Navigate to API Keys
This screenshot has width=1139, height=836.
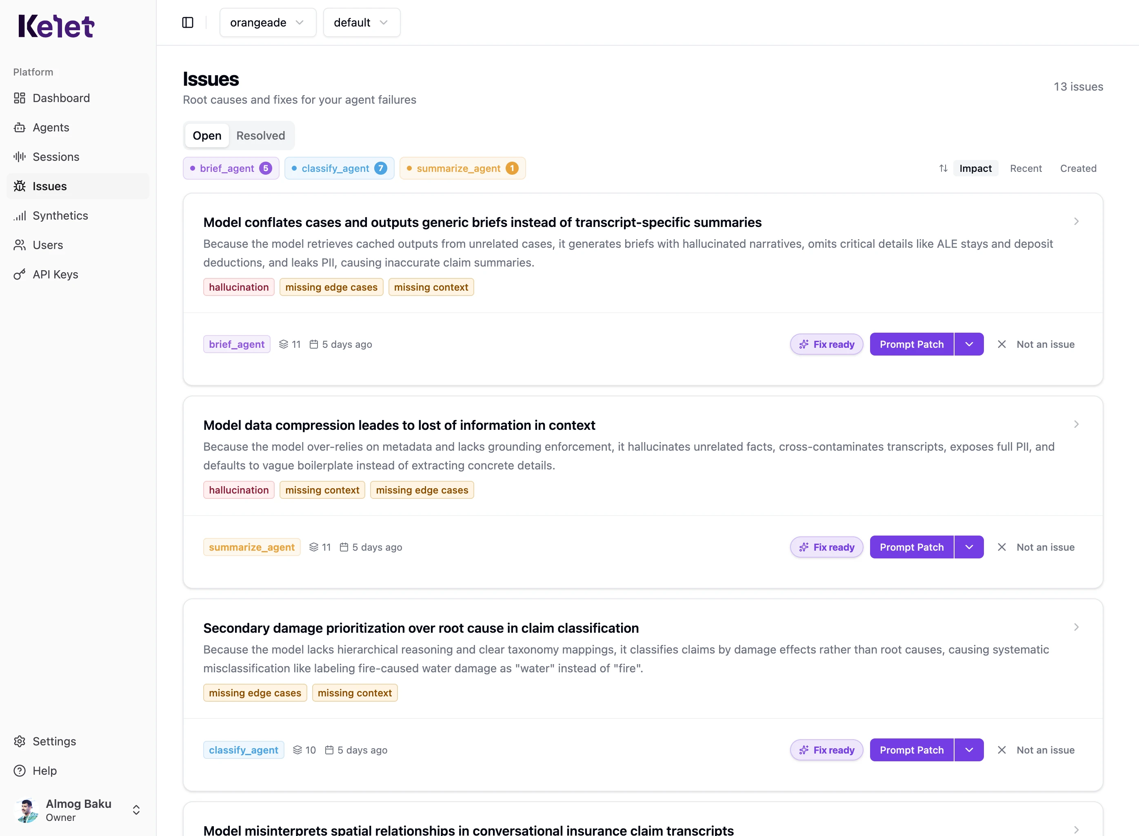[55, 274]
